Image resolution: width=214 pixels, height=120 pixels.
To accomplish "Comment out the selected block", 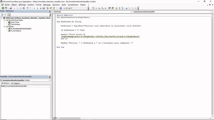I will 119,8.
